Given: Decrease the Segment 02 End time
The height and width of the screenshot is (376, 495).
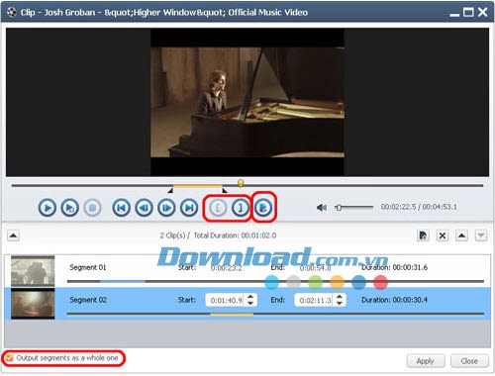Looking at the screenshot, I should pyautogui.click(x=340, y=303).
